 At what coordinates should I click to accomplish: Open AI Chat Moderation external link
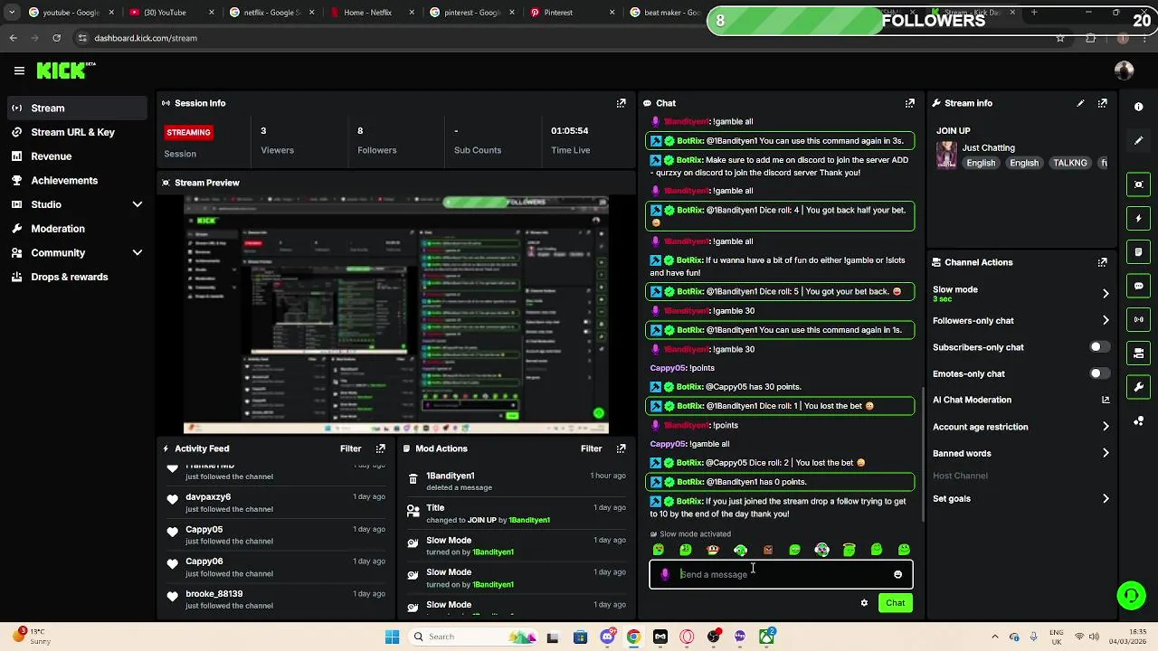[1106, 400]
